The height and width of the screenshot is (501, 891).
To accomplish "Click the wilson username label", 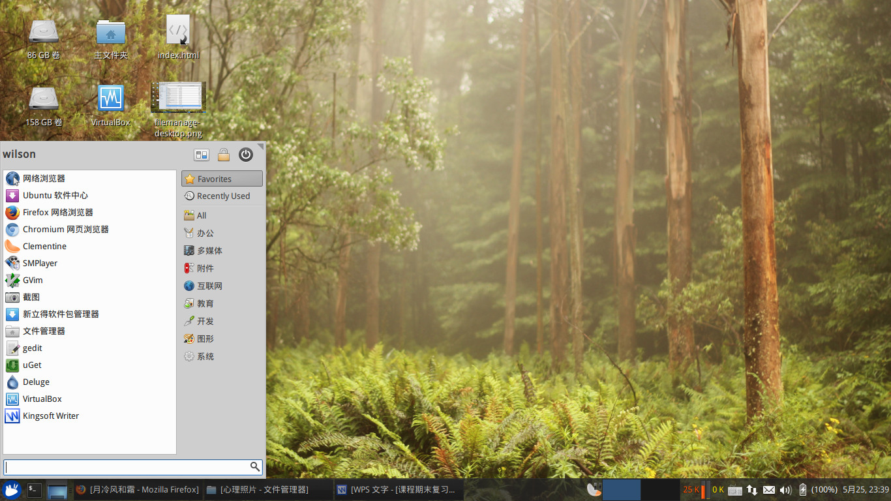I will coord(19,154).
